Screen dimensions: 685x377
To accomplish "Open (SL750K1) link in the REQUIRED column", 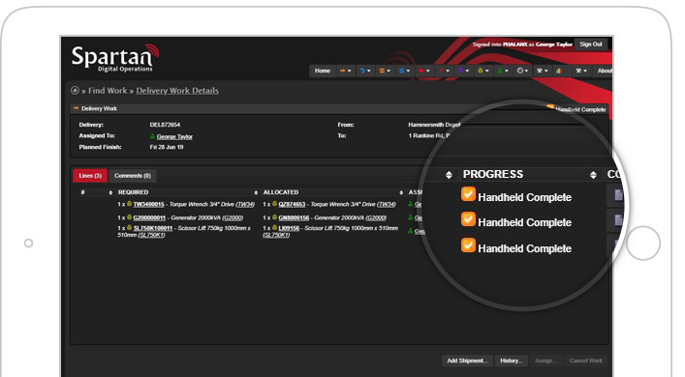I will pos(151,235).
